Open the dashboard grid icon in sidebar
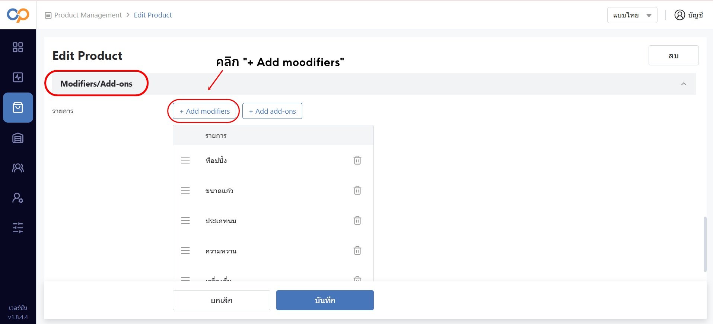Image resolution: width=713 pixels, height=324 pixels. click(18, 47)
